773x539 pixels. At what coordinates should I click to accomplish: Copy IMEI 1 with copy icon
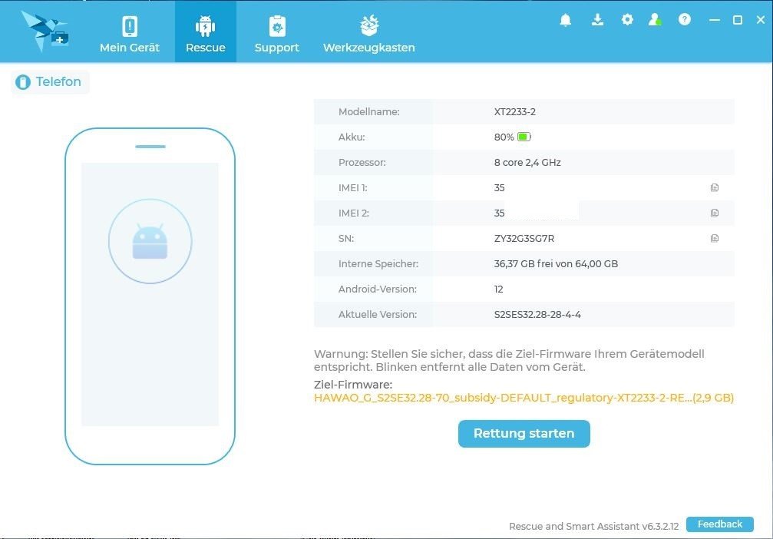715,187
